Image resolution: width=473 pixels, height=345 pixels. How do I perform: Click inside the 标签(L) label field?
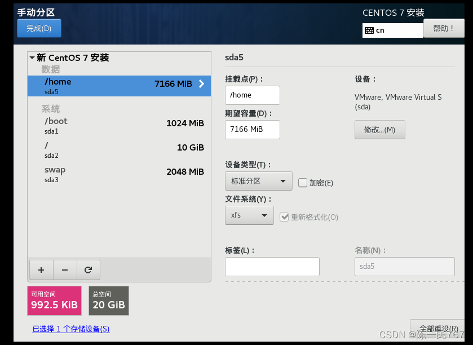click(x=272, y=266)
